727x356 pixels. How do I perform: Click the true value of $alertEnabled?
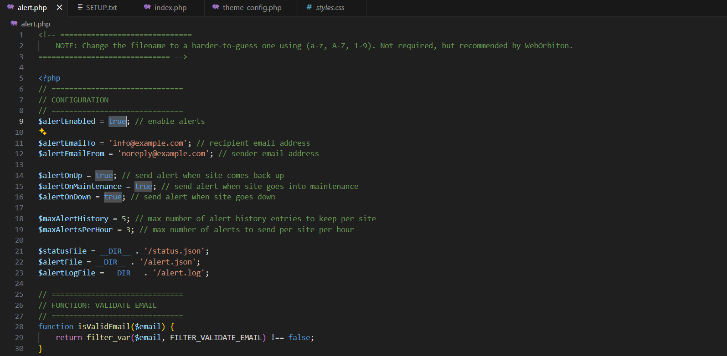pyautogui.click(x=117, y=121)
